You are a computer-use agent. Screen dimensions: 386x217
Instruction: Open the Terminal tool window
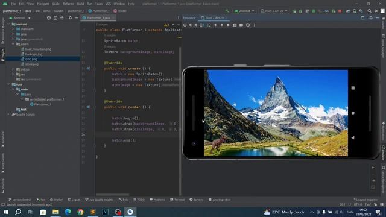pos(177,200)
